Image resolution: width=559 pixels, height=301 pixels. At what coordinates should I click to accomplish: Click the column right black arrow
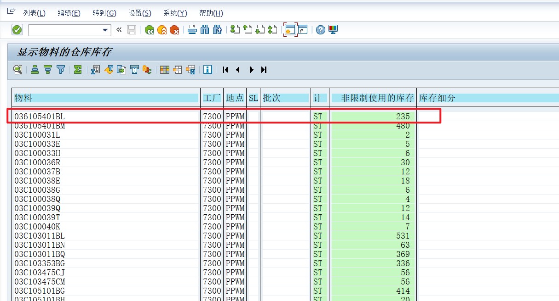251,70
